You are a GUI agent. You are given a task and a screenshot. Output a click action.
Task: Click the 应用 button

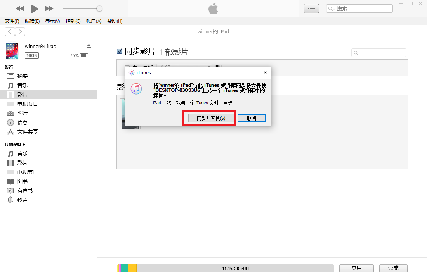[x=356, y=269]
